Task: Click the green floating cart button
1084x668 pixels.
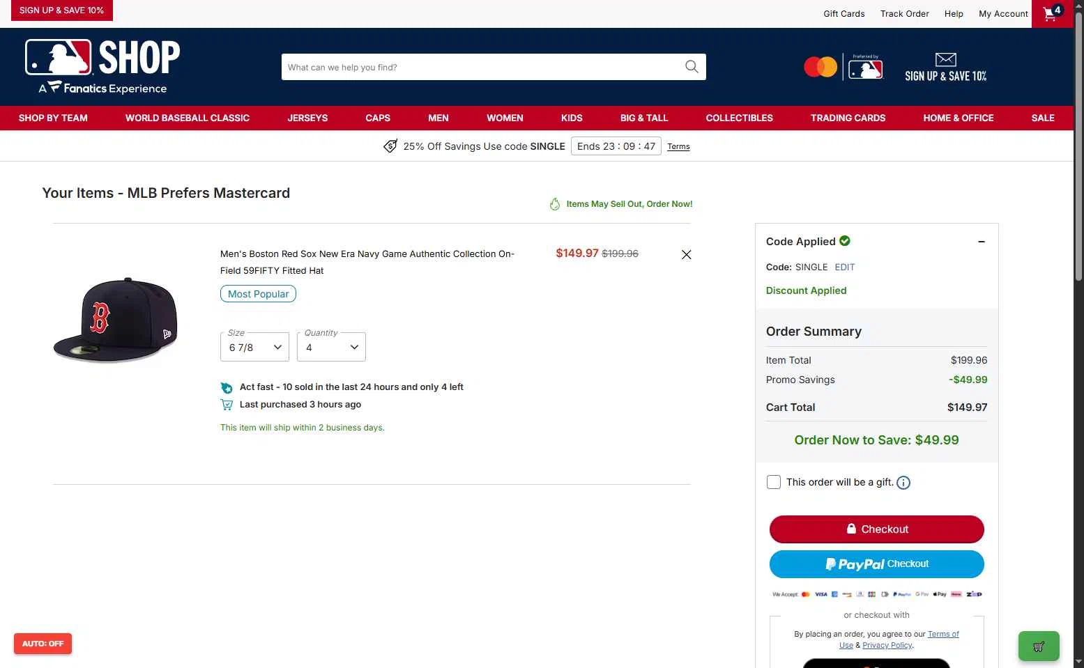Action: (x=1039, y=646)
